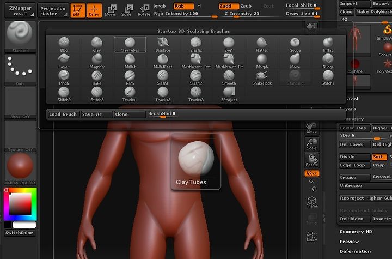Select the Elastic brush
Viewport: 392px width, 259px height.
click(x=196, y=45)
